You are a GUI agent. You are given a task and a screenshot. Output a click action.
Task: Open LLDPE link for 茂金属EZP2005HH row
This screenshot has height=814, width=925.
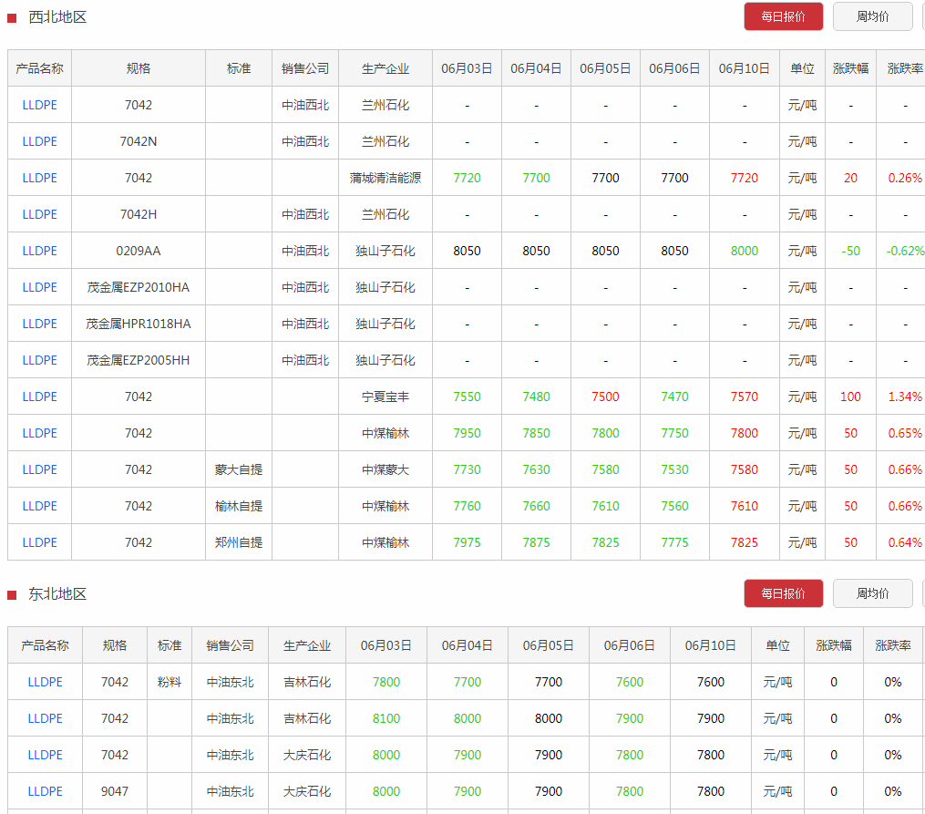click(x=39, y=360)
